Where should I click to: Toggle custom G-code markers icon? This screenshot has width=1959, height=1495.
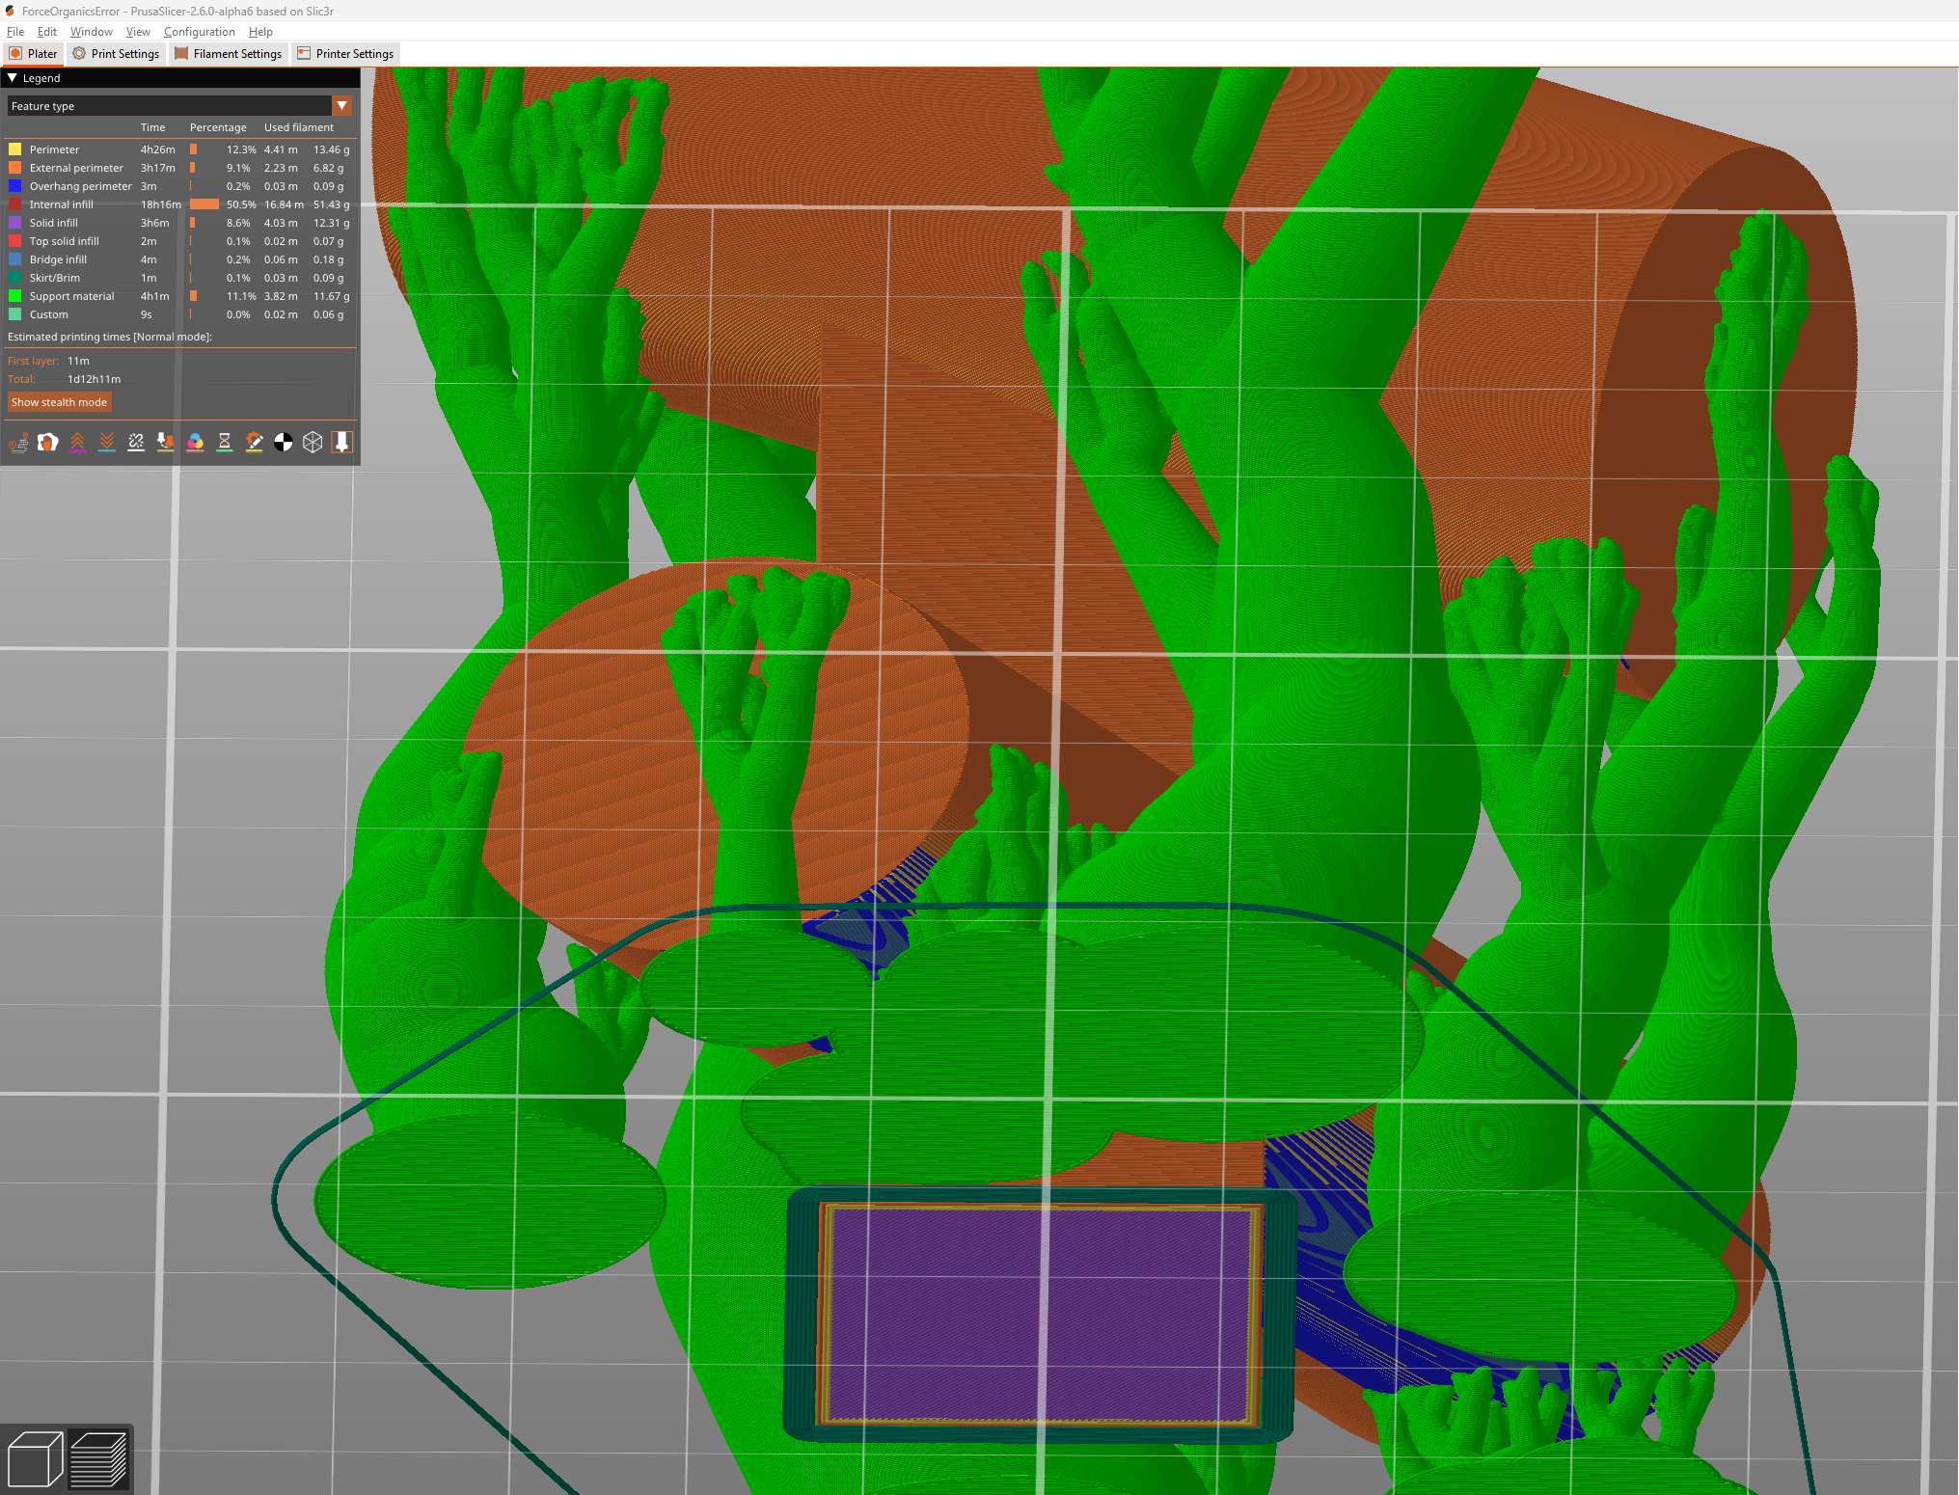pos(254,442)
